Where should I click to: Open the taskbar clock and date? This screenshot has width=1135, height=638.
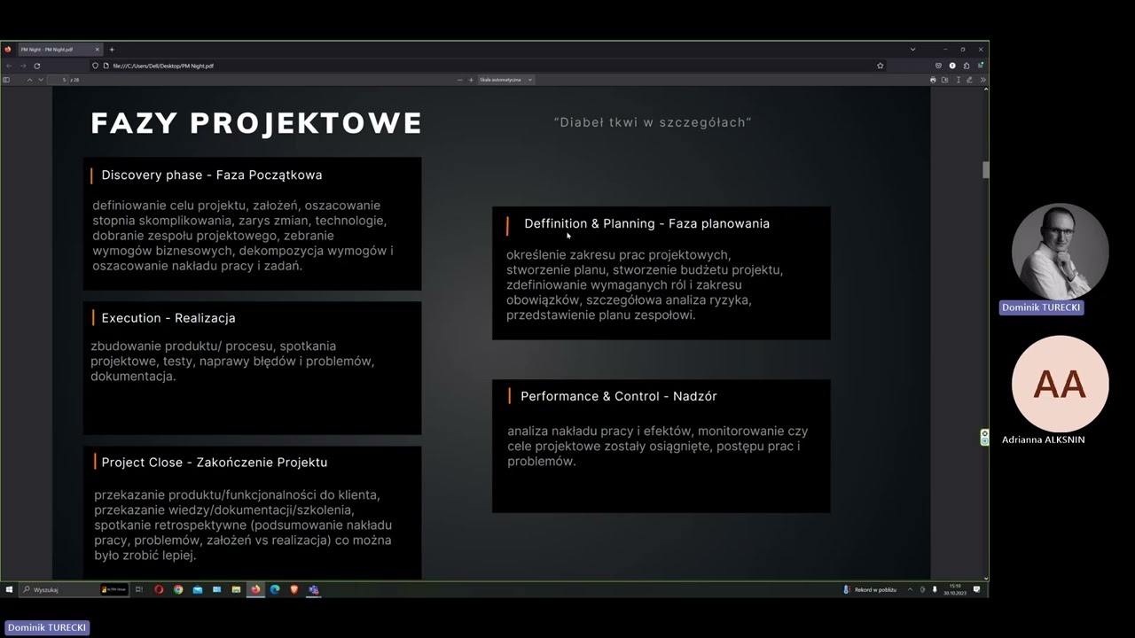[955, 589]
